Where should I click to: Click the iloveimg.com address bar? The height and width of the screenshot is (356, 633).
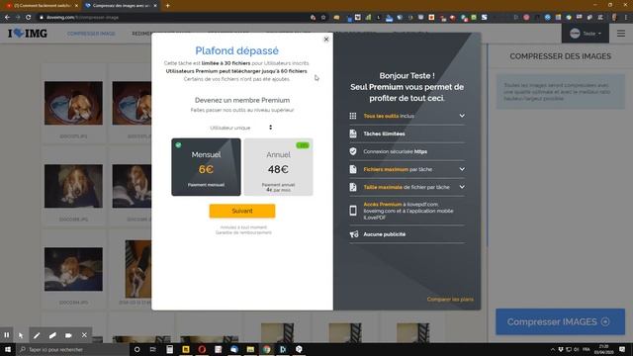click(x=174, y=18)
